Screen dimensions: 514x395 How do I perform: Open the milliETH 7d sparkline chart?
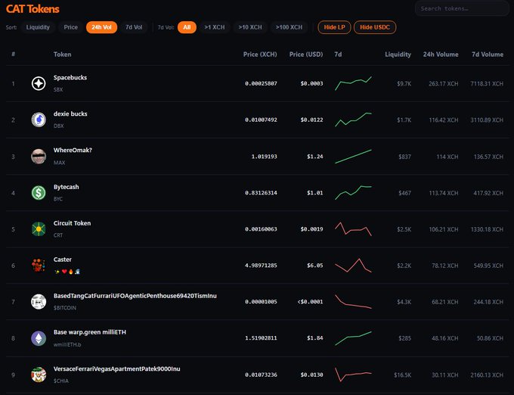(353, 338)
